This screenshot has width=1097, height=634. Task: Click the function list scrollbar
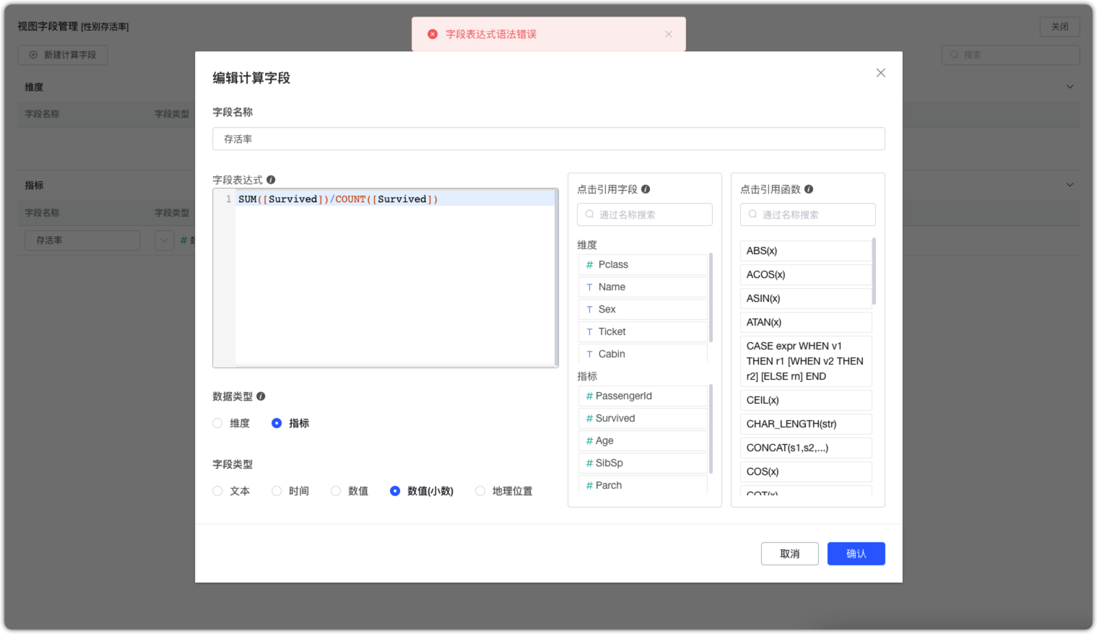[x=874, y=272]
